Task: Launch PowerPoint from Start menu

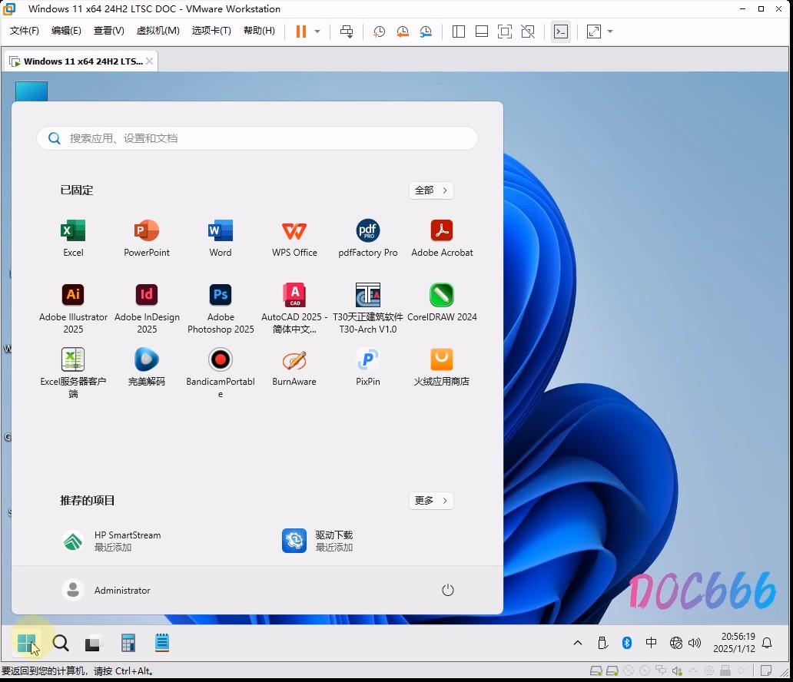Action: pos(147,238)
